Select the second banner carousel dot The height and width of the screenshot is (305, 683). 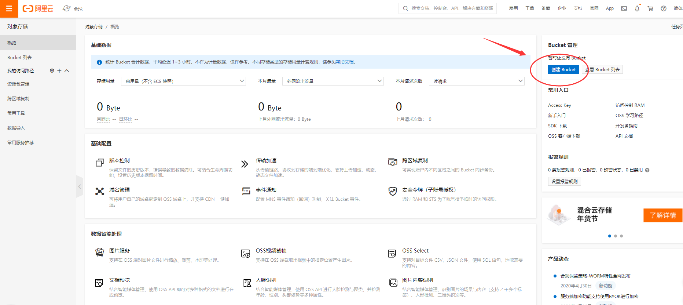pos(616,236)
